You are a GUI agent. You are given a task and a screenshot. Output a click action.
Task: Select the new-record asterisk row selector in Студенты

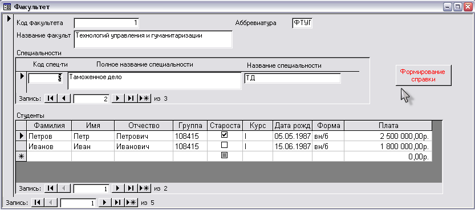(x=21, y=157)
